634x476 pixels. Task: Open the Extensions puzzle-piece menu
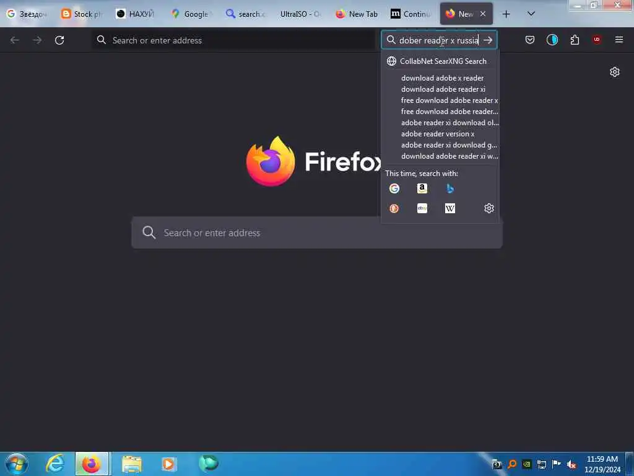[x=575, y=40]
